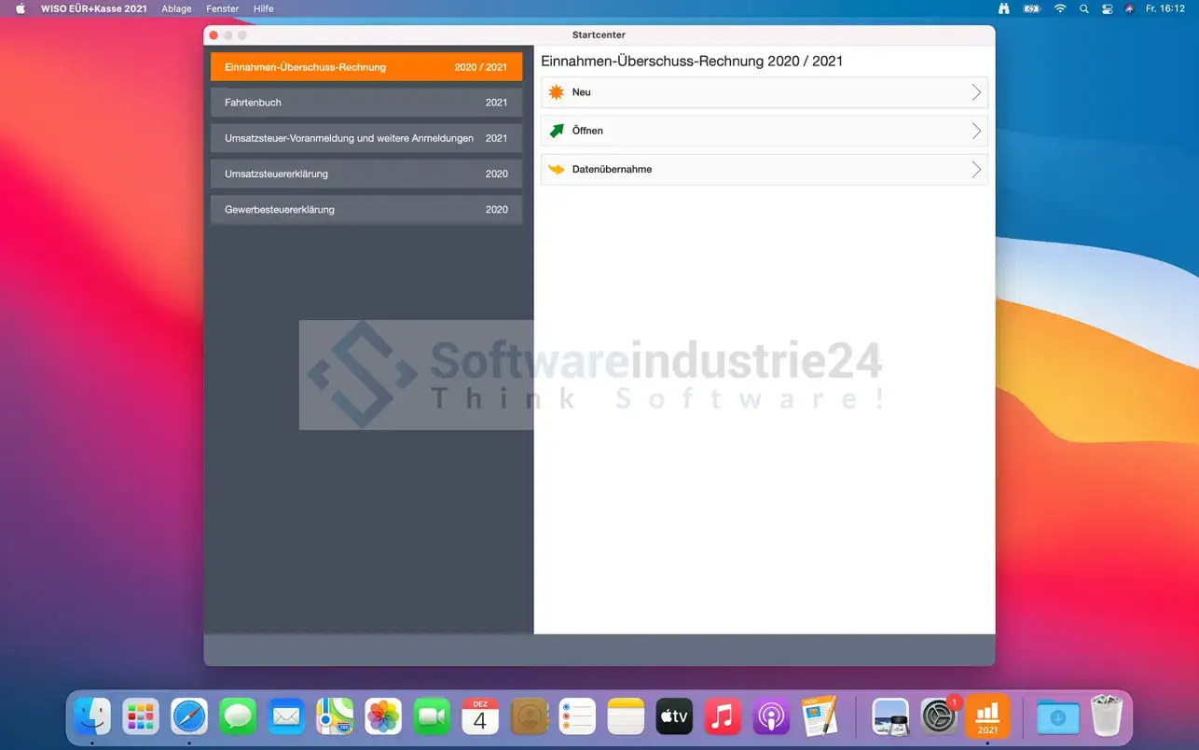
Task: Open the Hilfe menu
Action: click(x=264, y=8)
